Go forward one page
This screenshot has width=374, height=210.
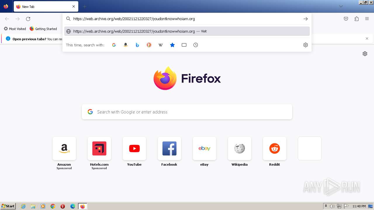pos(18,19)
